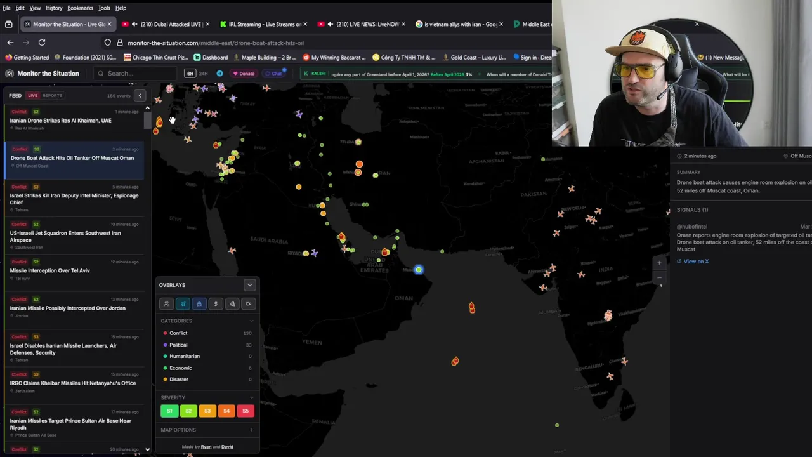The width and height of the screenshot is (812, 457).
Task: Switch to Dubai Attacked LIVE tab
Action: point(166,24)
